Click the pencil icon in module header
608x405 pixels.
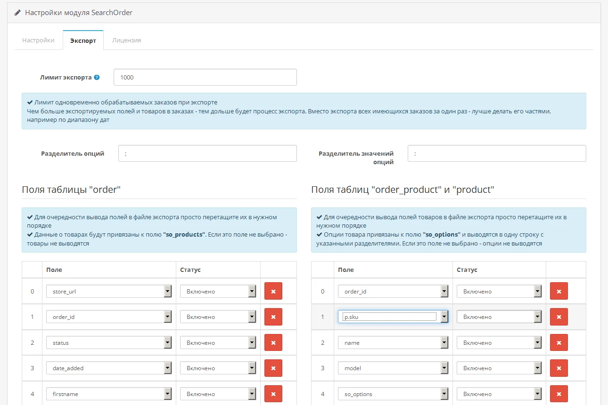point(18,13)
